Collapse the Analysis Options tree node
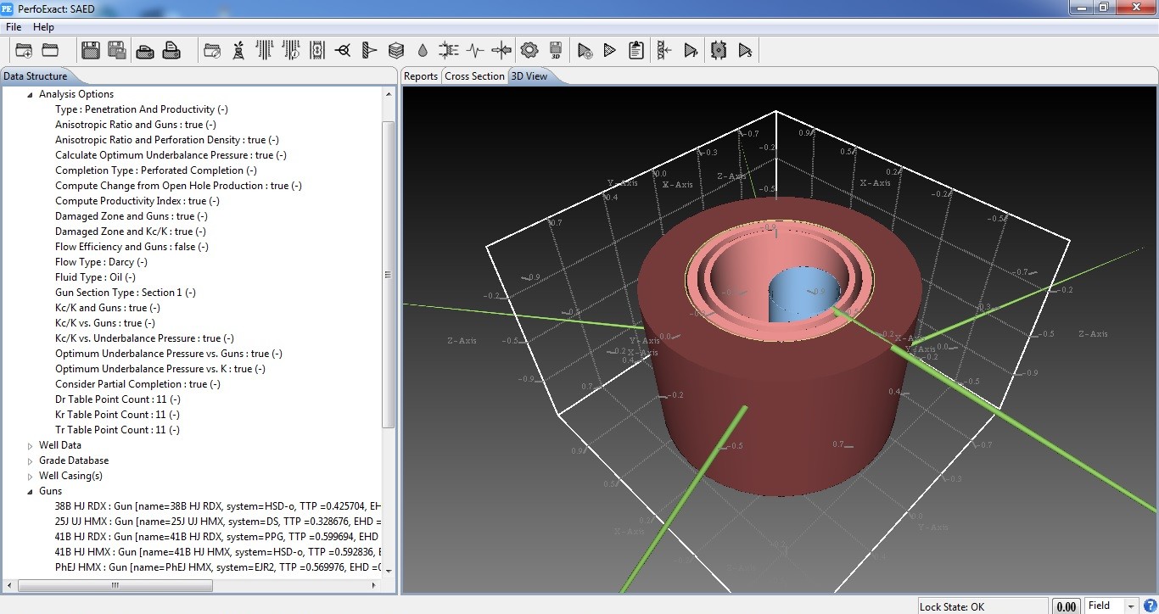Viewport: 1159px width, 614px height. click(31, 95)
